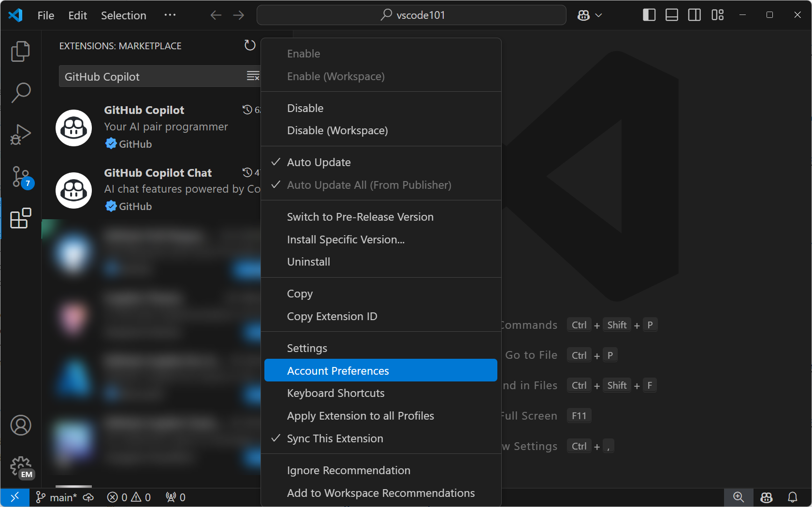Image resolution: width=812 pixels, height=507 pixels.
Task: Toggle Auto Update All (From Publisher)
Action: 381,185
